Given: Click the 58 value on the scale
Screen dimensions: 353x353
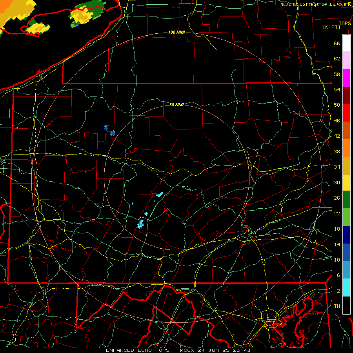Looking at the screenshot, I should (x=337, y=74).
